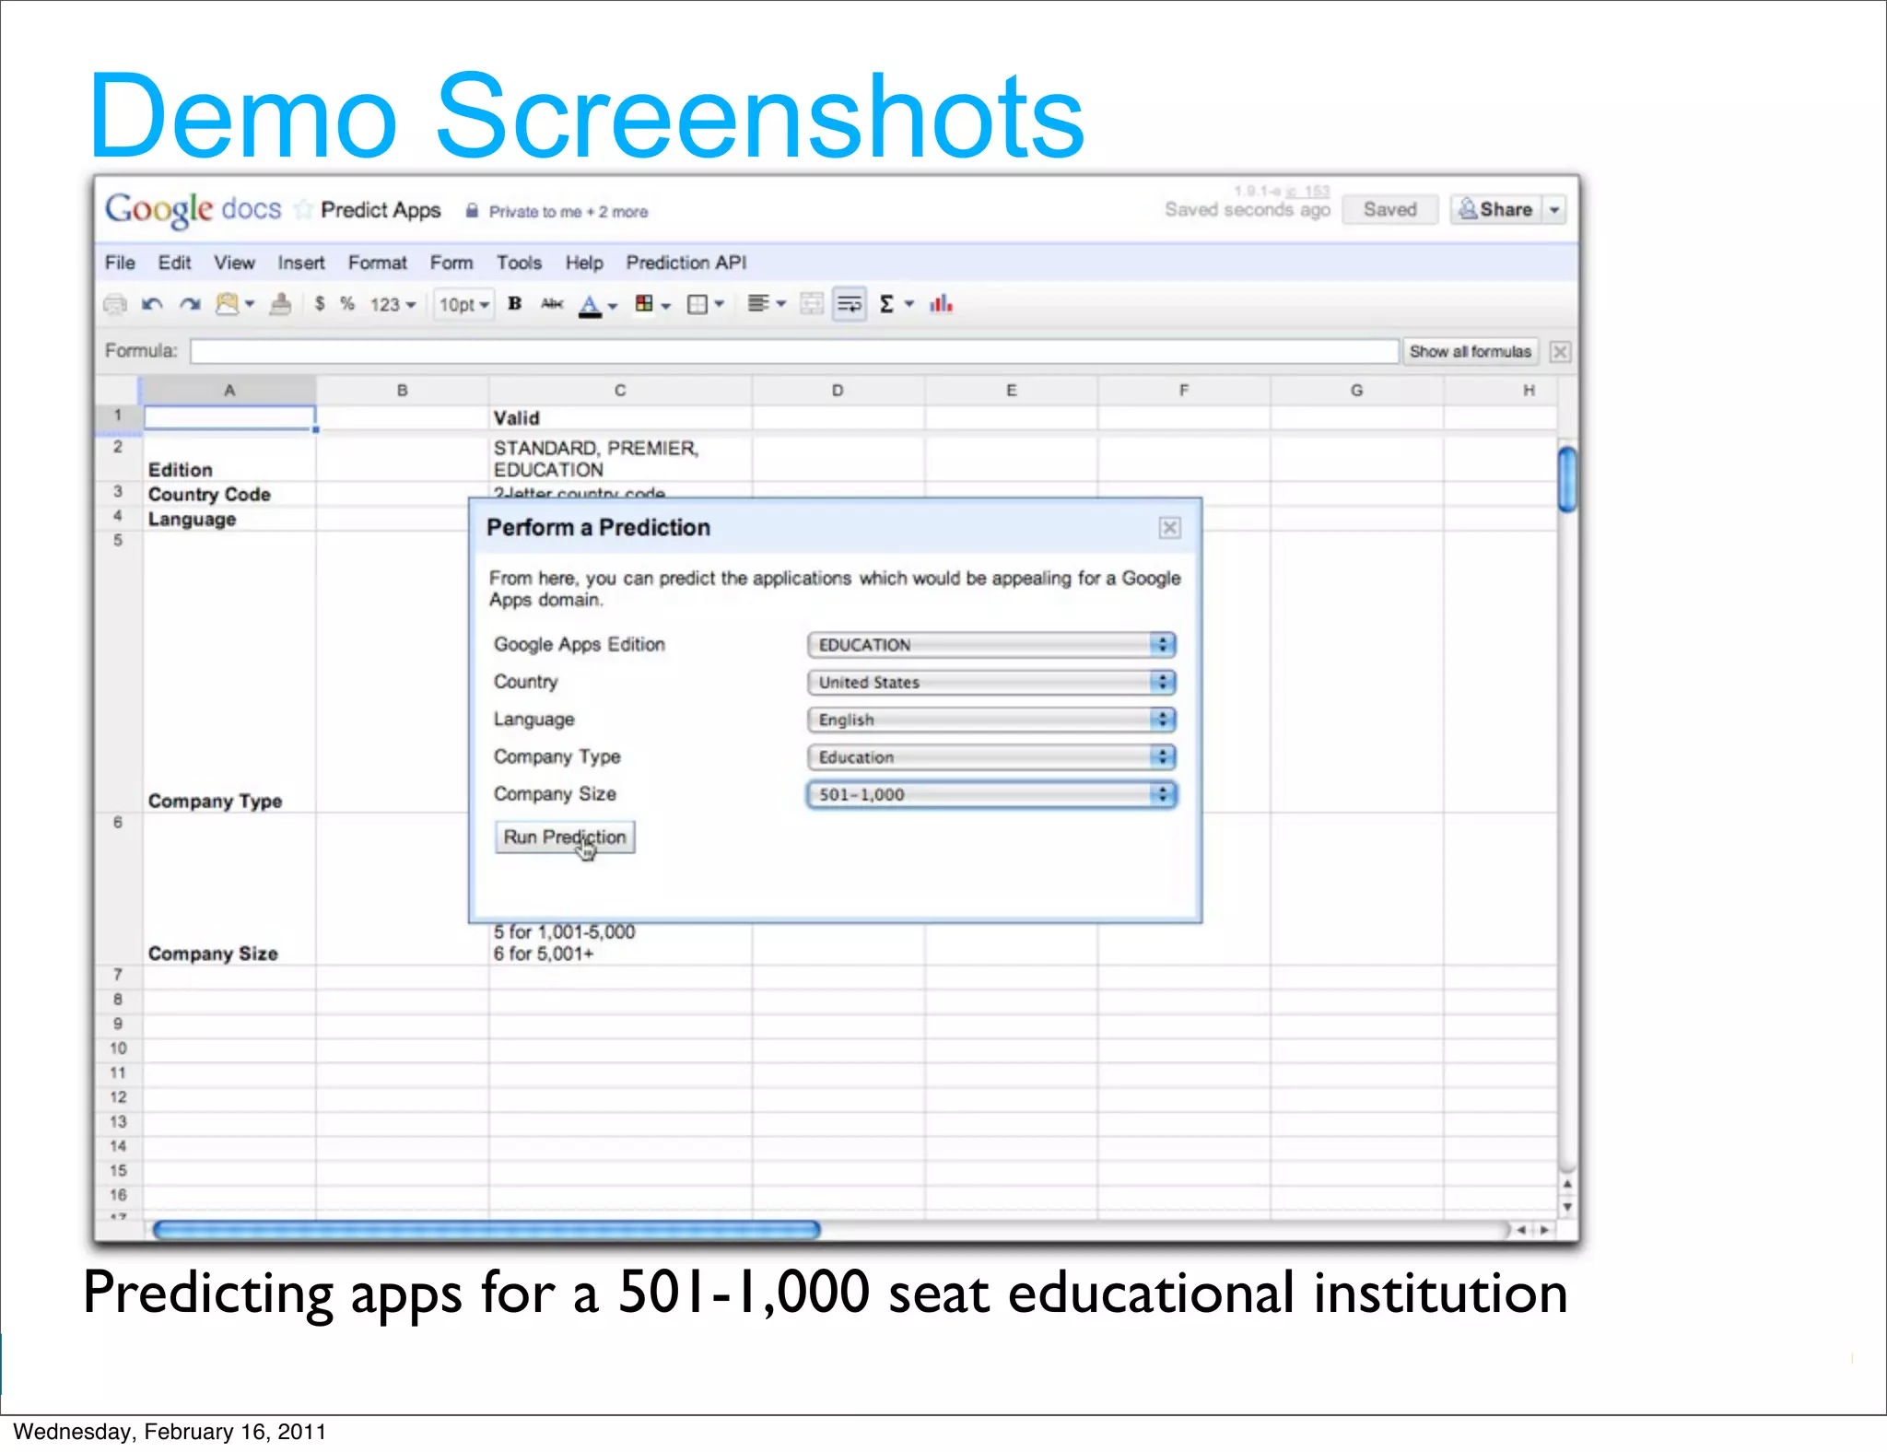Select the paint format stamp tool
The image size is (1887, 1452).
pyautogui.click(x=281, y=304)
